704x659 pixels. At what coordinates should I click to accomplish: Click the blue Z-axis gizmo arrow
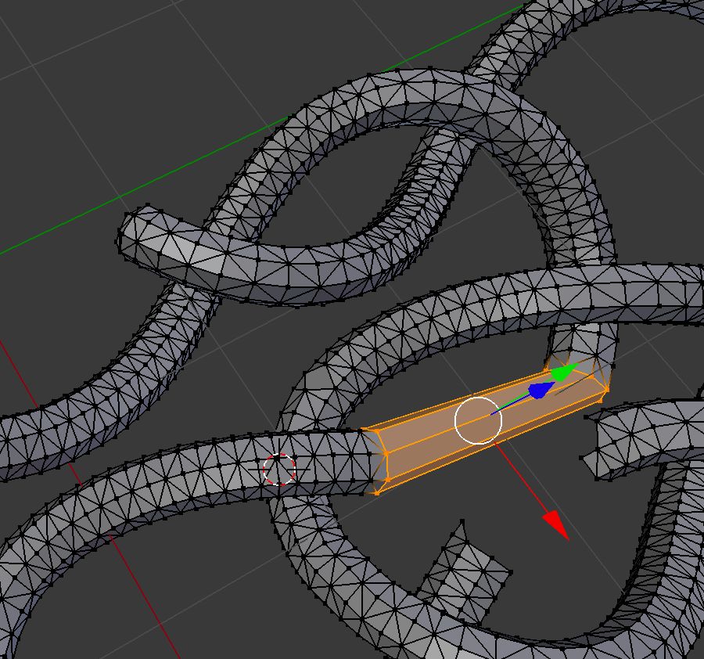pos(541,390)
